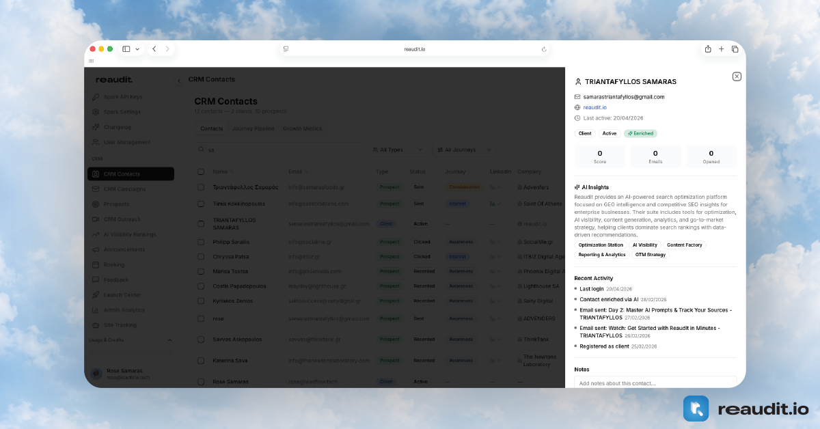820x429 pixels.
Task: Select the AI Visibility tag
Action: pyautogui.click(x=645, y=245)
